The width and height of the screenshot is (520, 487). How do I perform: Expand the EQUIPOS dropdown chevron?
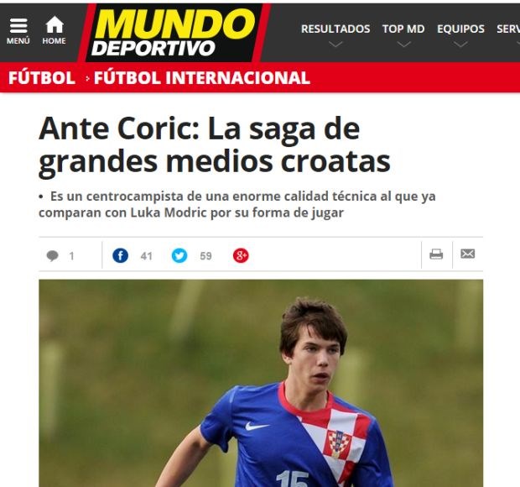(460, 45)
